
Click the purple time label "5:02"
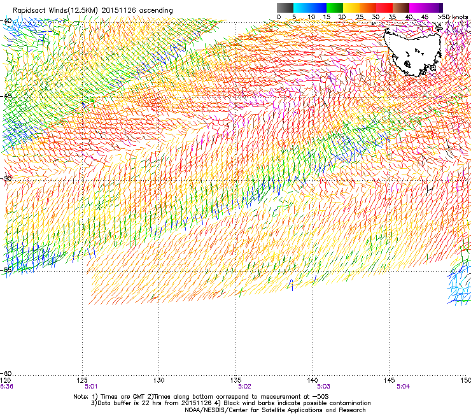click(x=244, y=387)
